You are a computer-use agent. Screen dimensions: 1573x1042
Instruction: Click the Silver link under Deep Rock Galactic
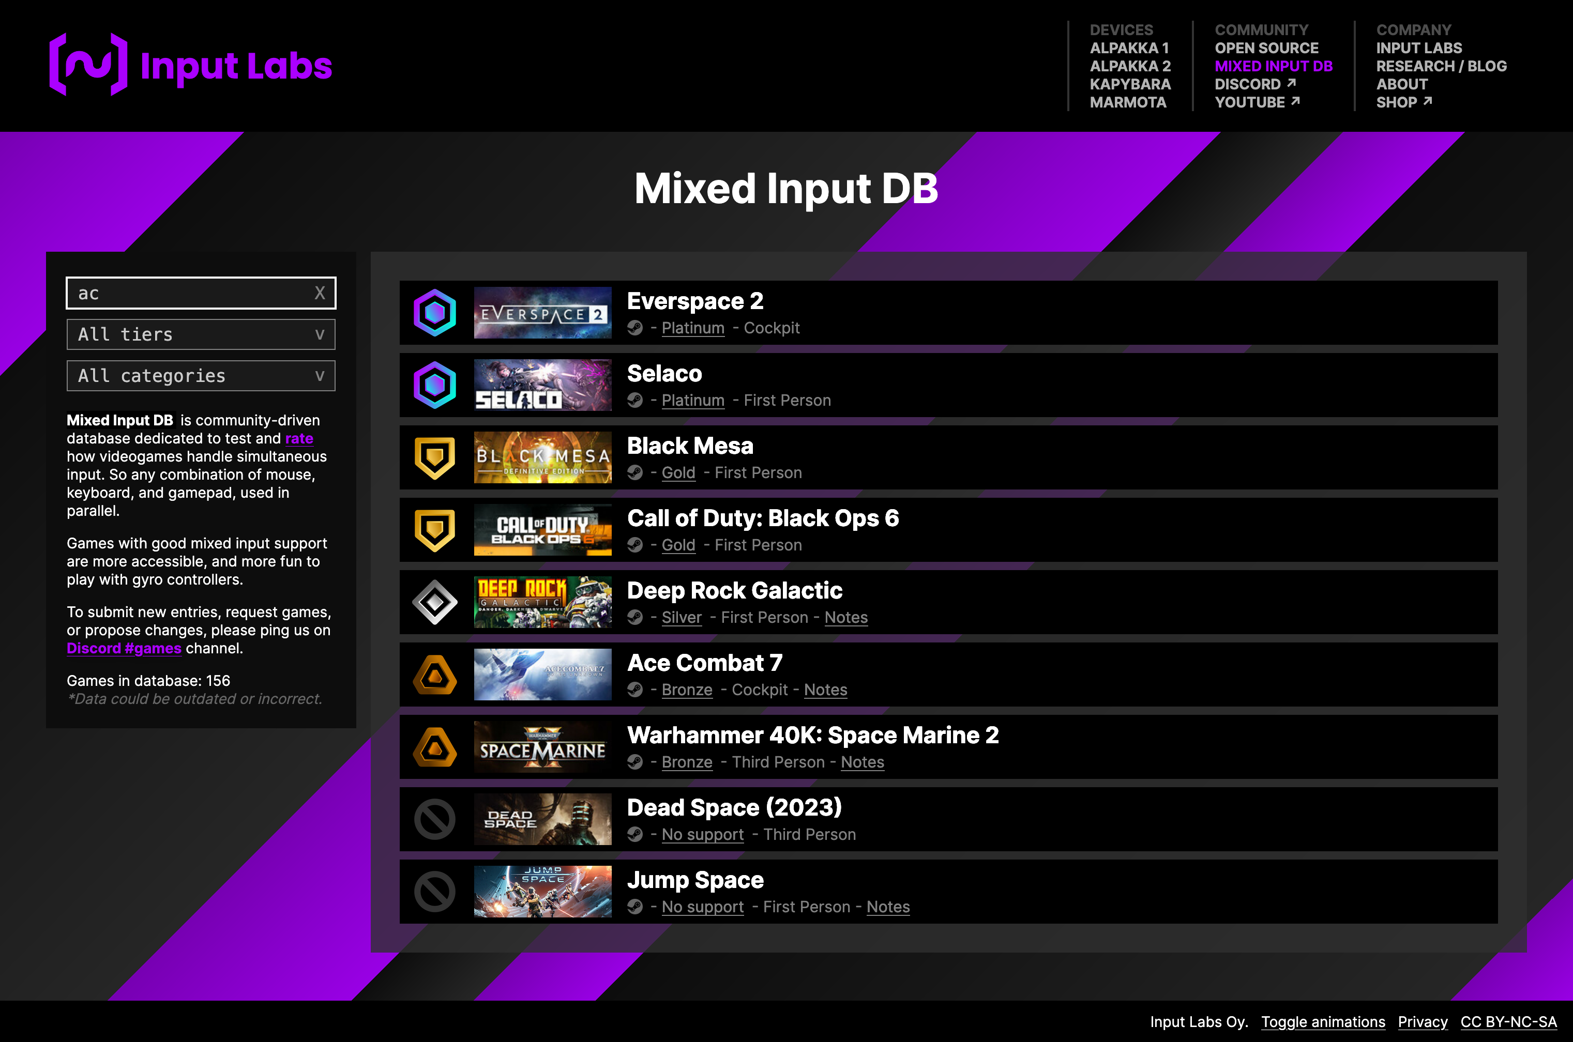pos(682,618)
